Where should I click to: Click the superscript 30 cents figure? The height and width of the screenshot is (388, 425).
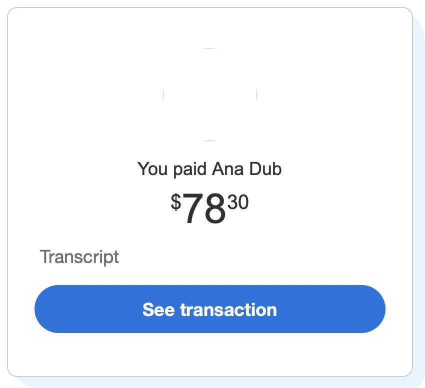pyautogui.click(x=238, y=203)
